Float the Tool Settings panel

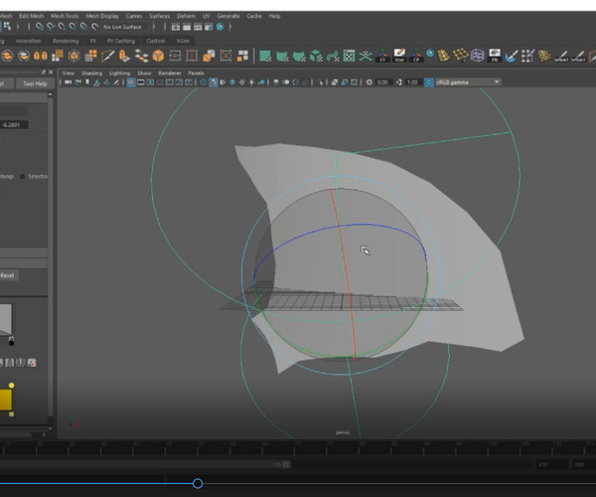click(x=44, y=73)
